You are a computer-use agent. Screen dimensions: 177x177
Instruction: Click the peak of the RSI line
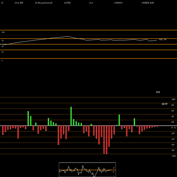[x=68, y=36]
